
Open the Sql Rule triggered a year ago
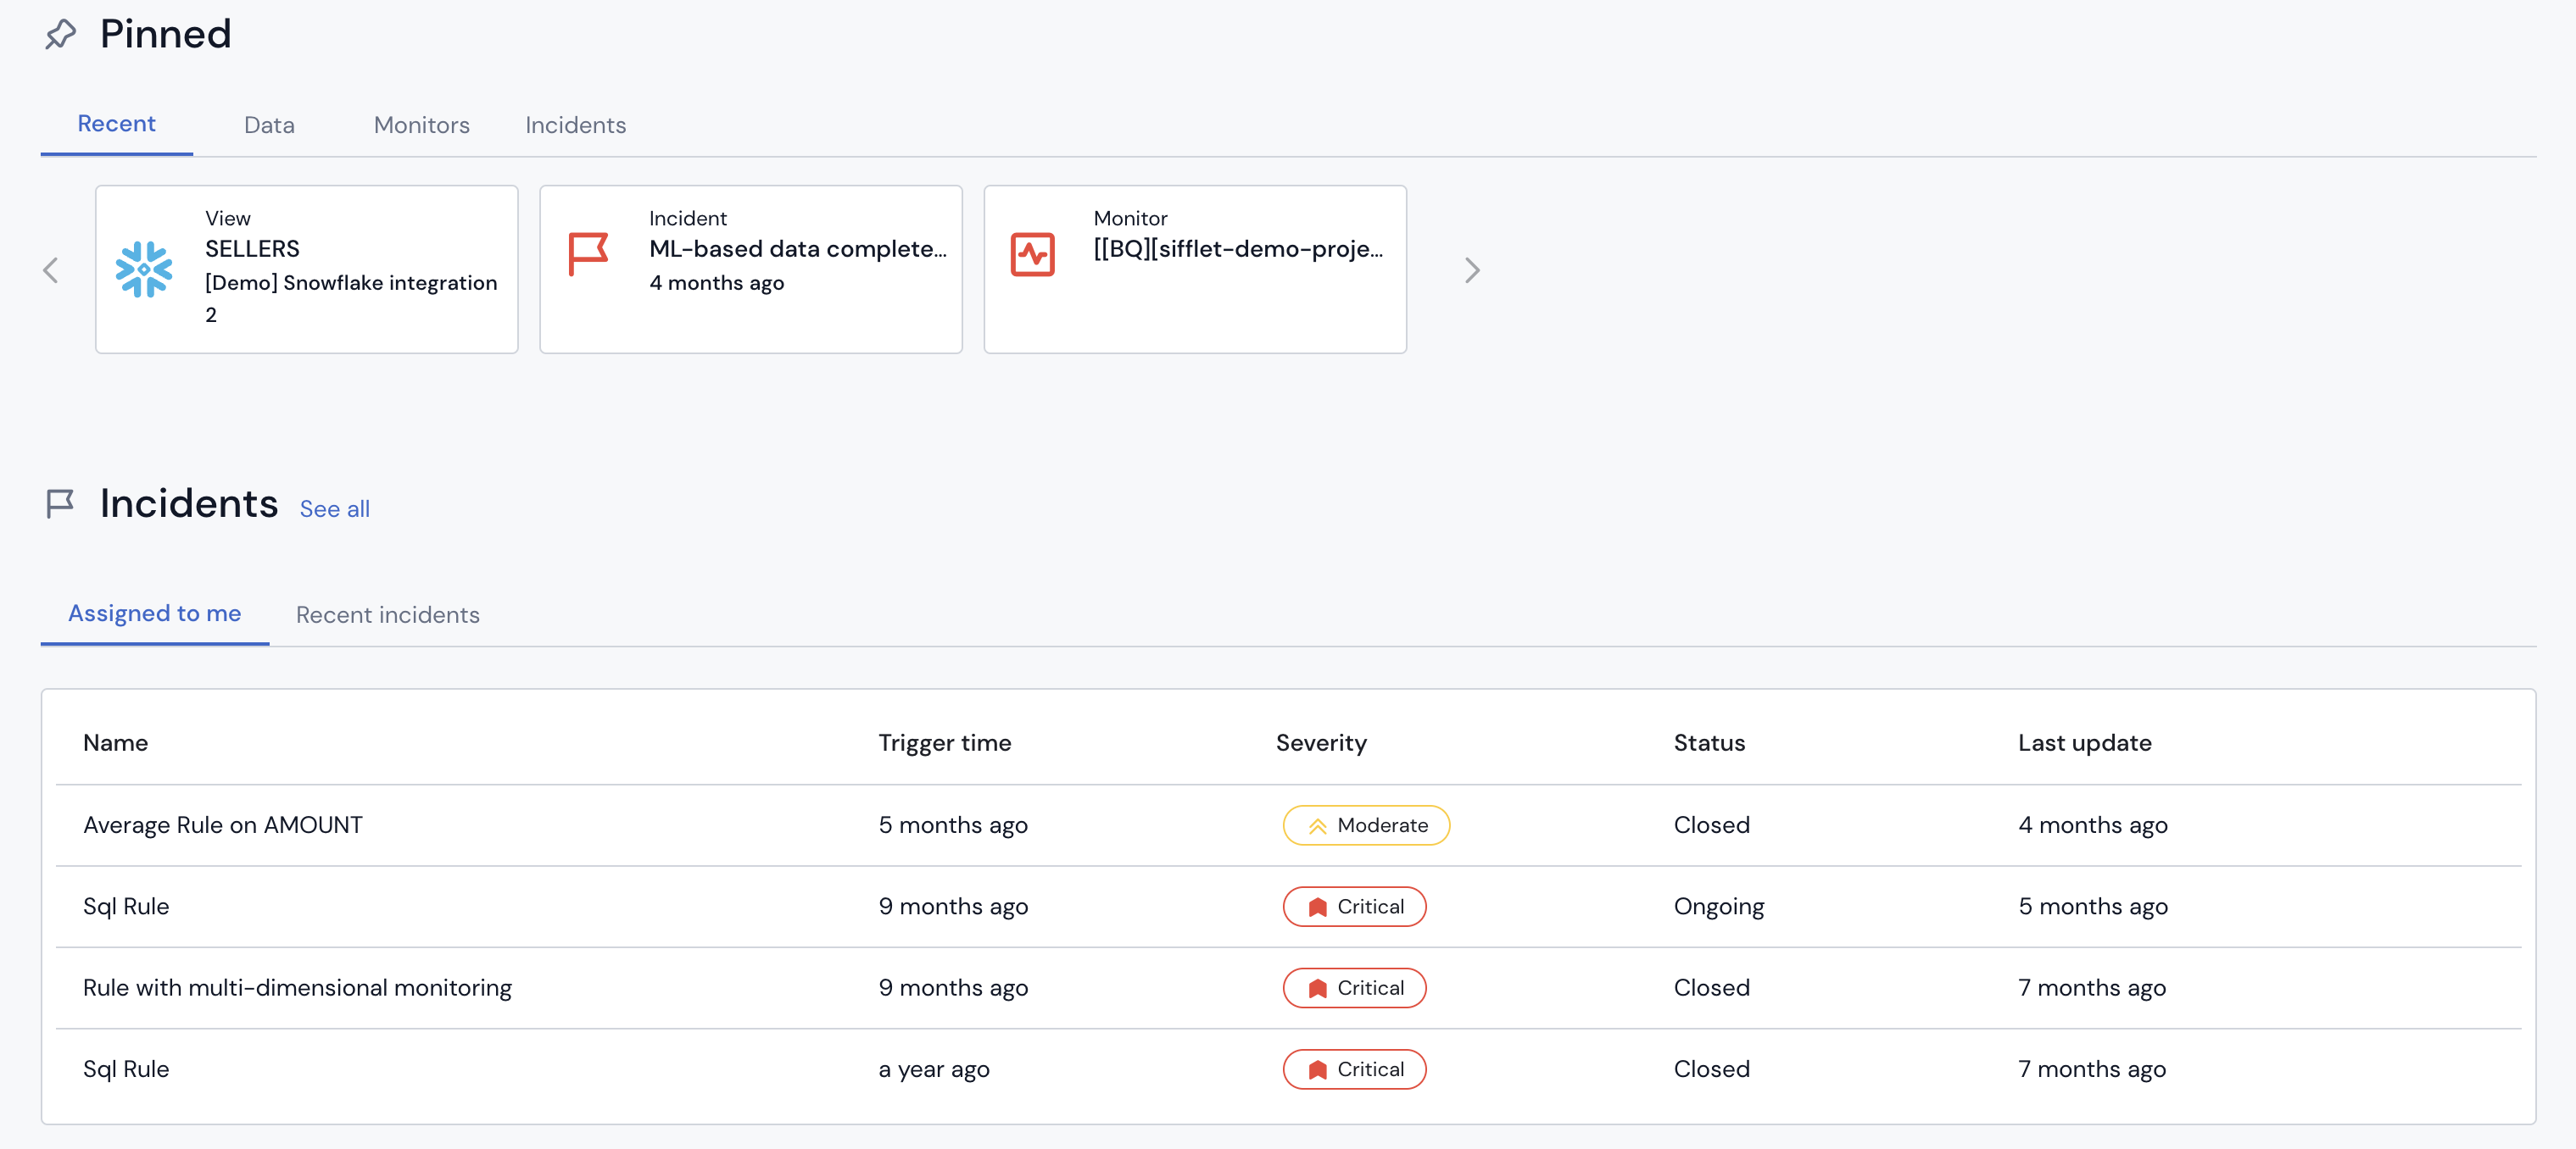point(126,1069)
